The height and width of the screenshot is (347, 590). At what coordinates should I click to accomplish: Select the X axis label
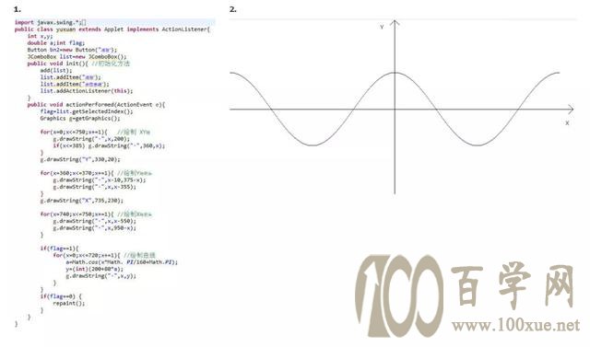coord(567,122)
